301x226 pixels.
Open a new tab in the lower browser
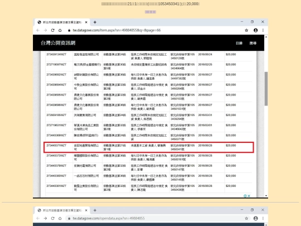[x=95, y=210]
